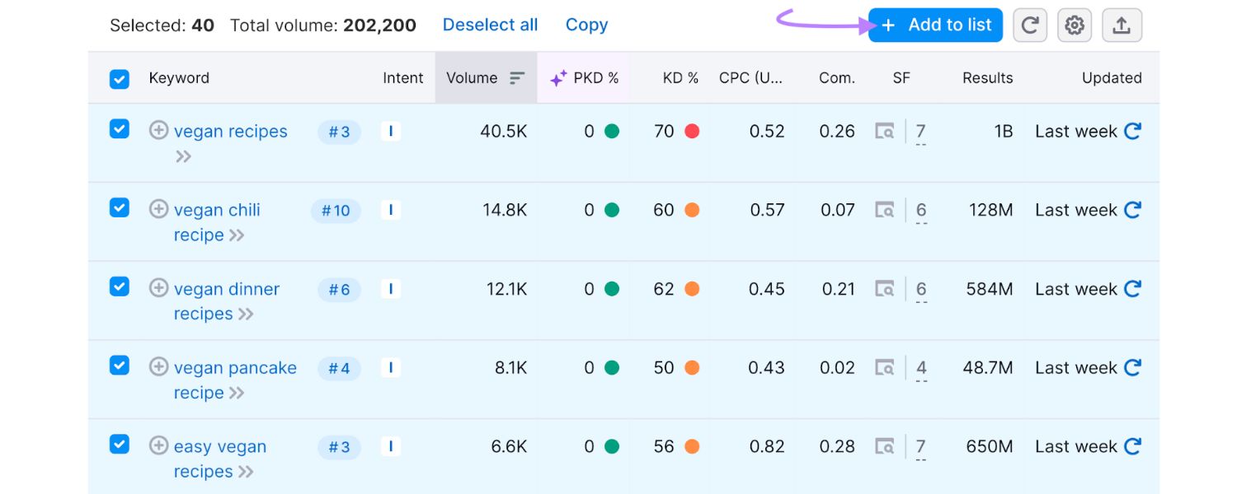Open table settings via the gear icon
The height and width of the screenshot is (494, 1237).
pos(1074,25)
